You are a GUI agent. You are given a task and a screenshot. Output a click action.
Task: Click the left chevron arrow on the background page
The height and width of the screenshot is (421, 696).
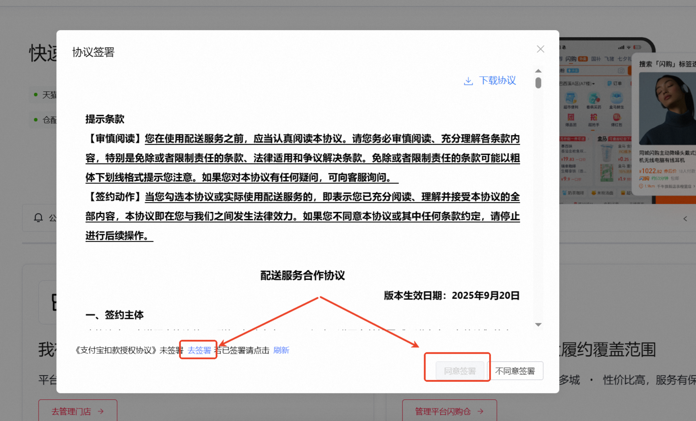tap(685, 219)
